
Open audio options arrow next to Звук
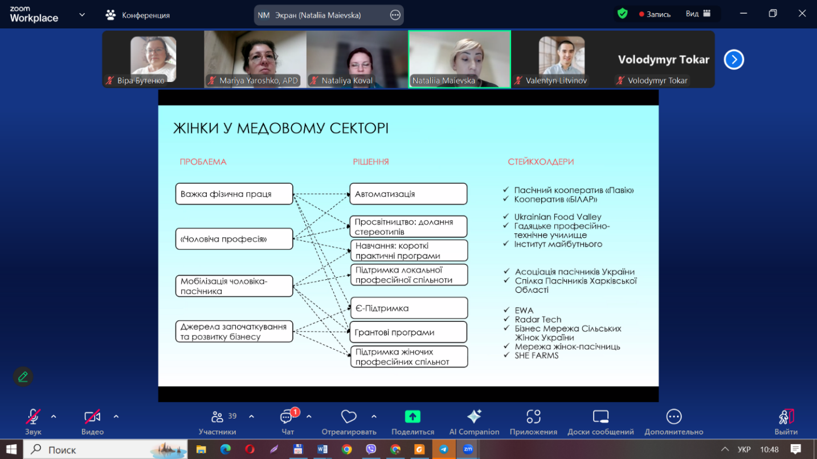click(x=54, y=416)
